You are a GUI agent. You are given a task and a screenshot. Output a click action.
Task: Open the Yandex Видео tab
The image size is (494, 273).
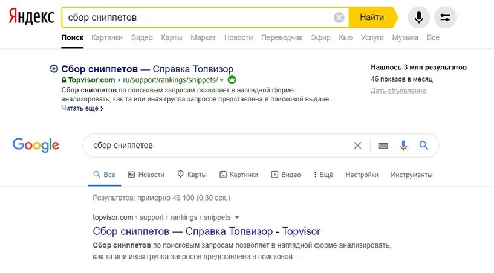click(141, 38)
